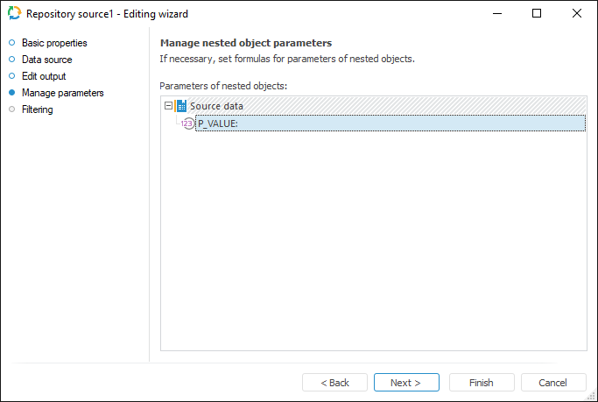The width and height of the screenshot is (598, 402).
Task: Proceed with the Next button
Action: pyautogui.click(x=405, y=383)
